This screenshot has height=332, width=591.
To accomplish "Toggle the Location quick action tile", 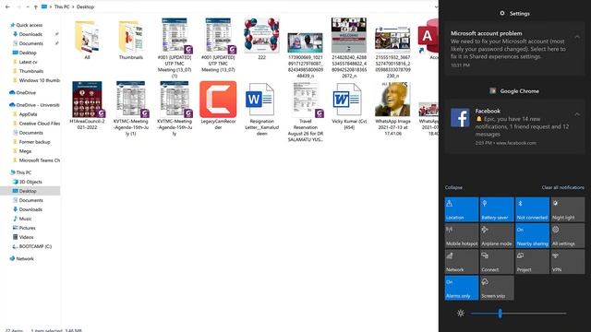I will coord(462,209).
